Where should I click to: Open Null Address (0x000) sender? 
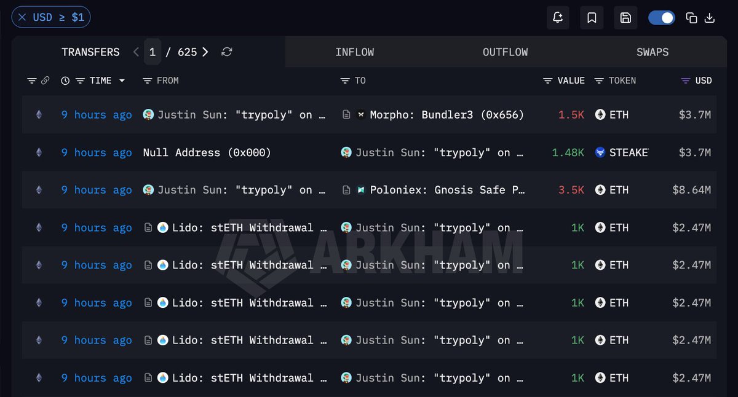(x=207, y=152)
